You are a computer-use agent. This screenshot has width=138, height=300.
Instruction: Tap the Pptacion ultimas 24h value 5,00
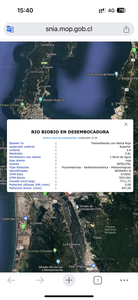128,184
